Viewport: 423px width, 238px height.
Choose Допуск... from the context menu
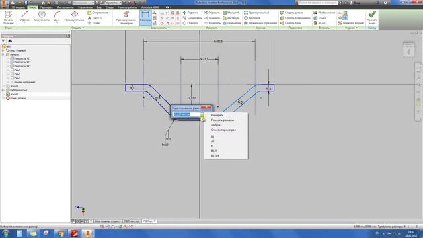(216, 125)
